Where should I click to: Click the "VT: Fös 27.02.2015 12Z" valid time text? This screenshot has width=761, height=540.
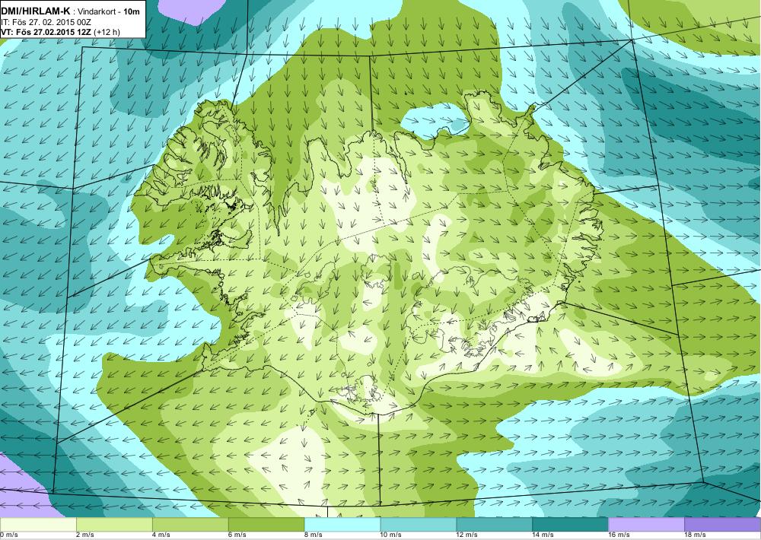47,33
